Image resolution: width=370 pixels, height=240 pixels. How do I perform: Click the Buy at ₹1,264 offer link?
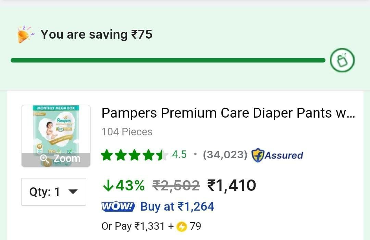[x=177, y=206]
